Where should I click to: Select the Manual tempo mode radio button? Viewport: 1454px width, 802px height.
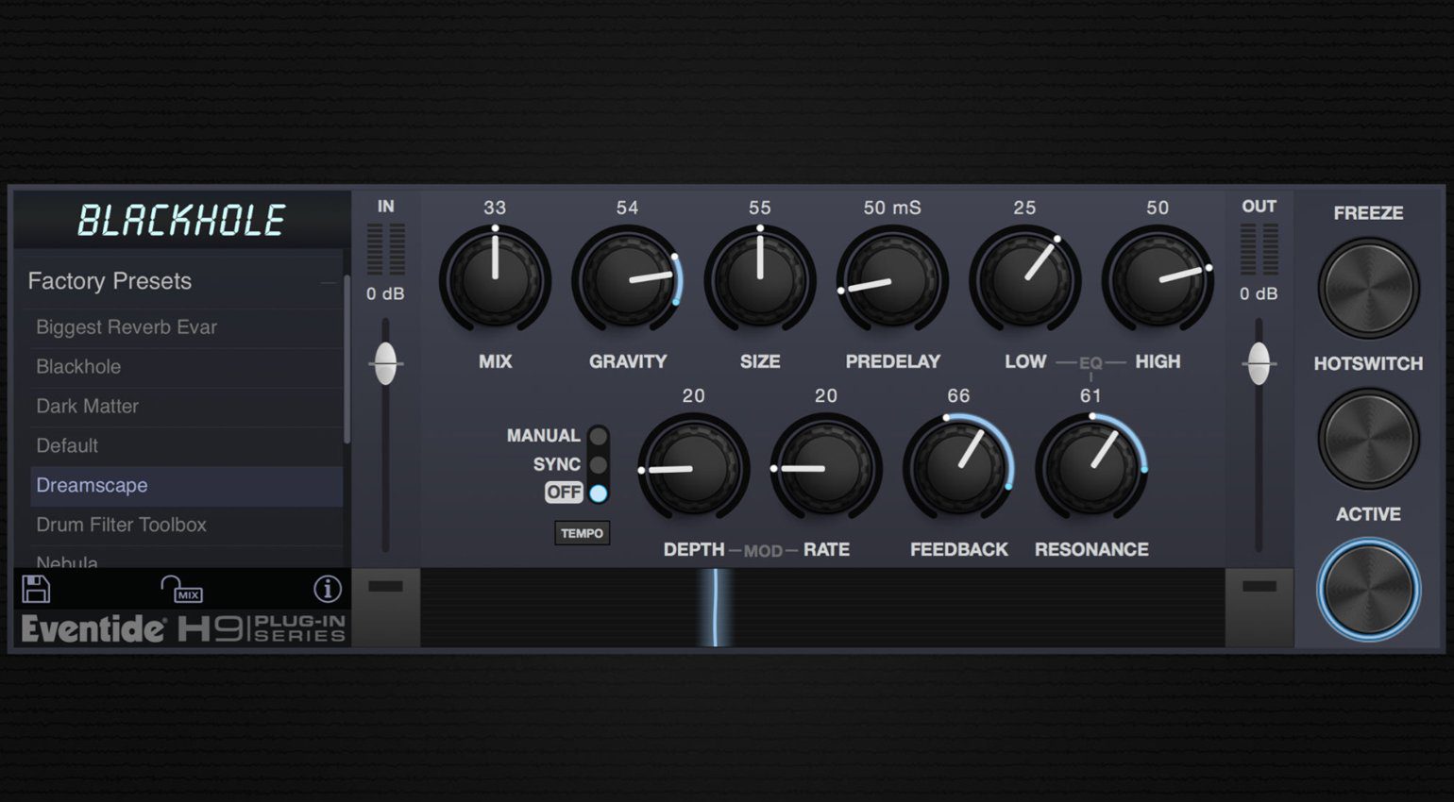(x=598, y=436)
